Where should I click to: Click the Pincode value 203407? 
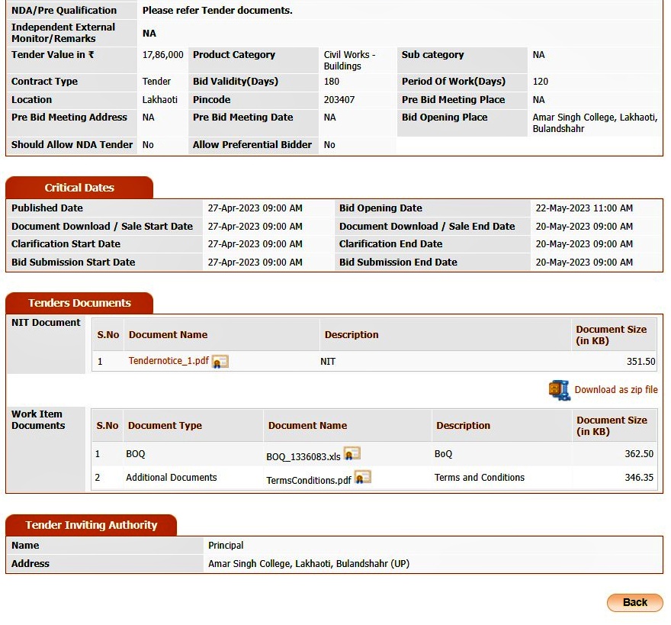(339, 100)
